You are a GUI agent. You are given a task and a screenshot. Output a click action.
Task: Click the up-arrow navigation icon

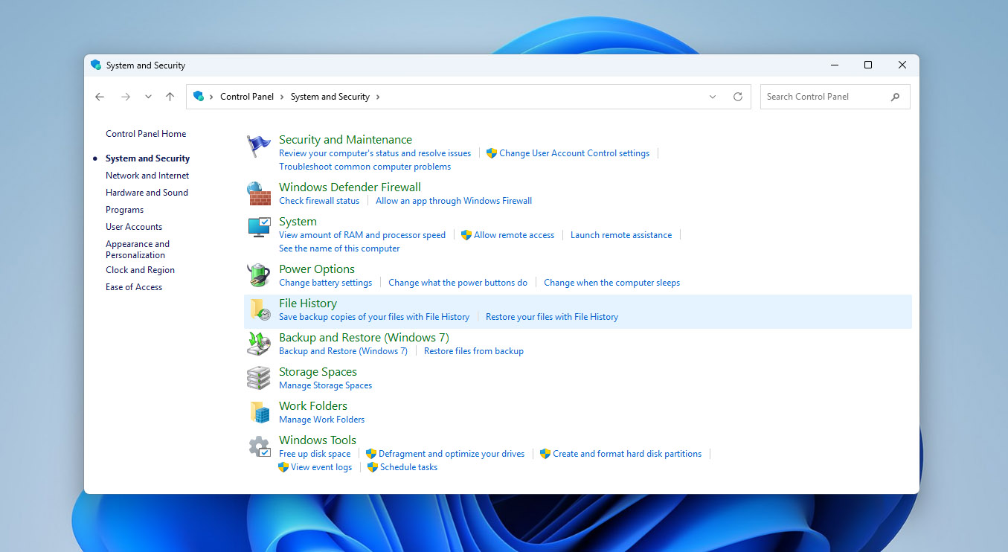(x=170, y=96)
